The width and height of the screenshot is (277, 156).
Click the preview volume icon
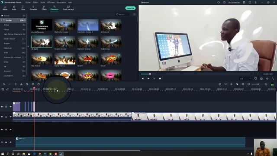267,78
